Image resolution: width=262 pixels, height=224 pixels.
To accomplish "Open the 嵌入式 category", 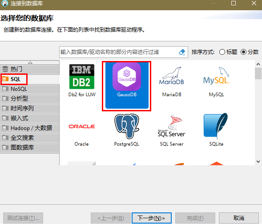I will [29, 118].
